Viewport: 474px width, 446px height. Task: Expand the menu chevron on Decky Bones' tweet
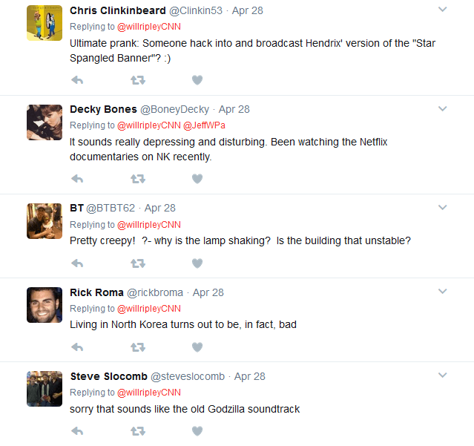tap(443, 109)
